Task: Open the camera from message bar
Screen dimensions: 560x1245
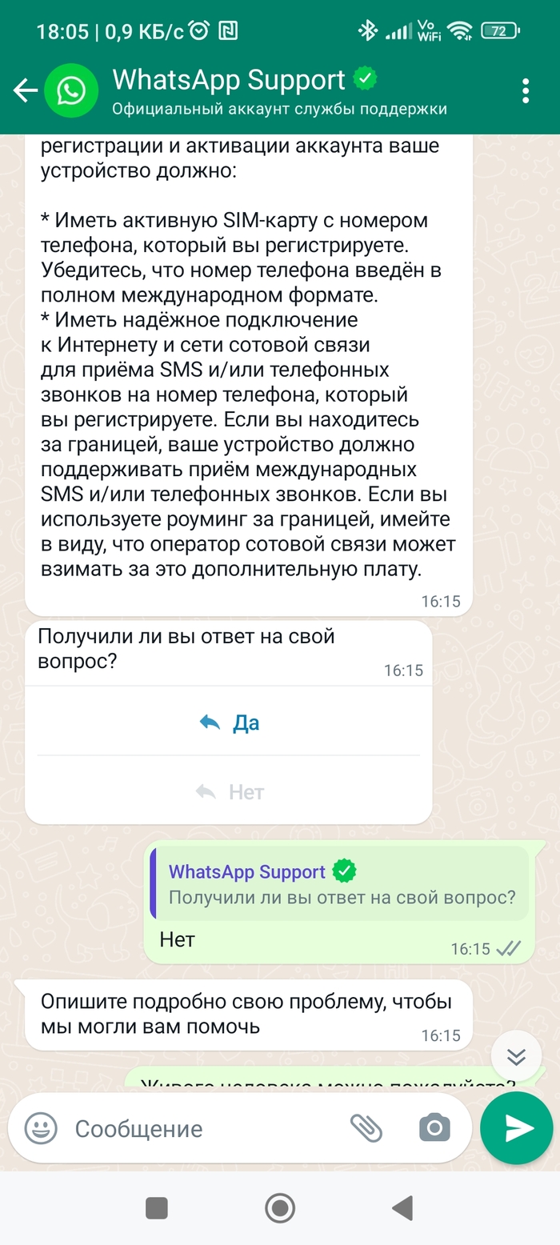Action: (x=434, y=1128)
